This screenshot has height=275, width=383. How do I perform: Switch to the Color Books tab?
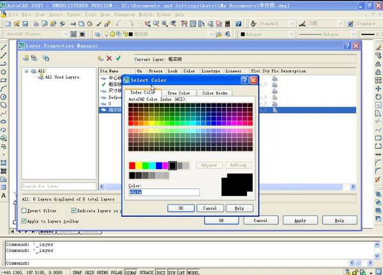click(x=214, y=93)
